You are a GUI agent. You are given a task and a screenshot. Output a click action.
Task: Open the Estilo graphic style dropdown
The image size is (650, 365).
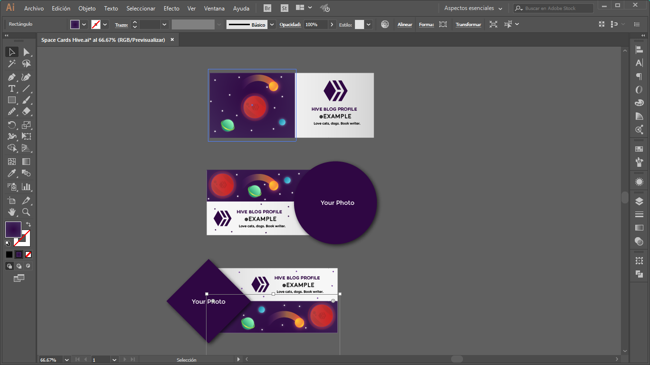[x=368, y=24]
